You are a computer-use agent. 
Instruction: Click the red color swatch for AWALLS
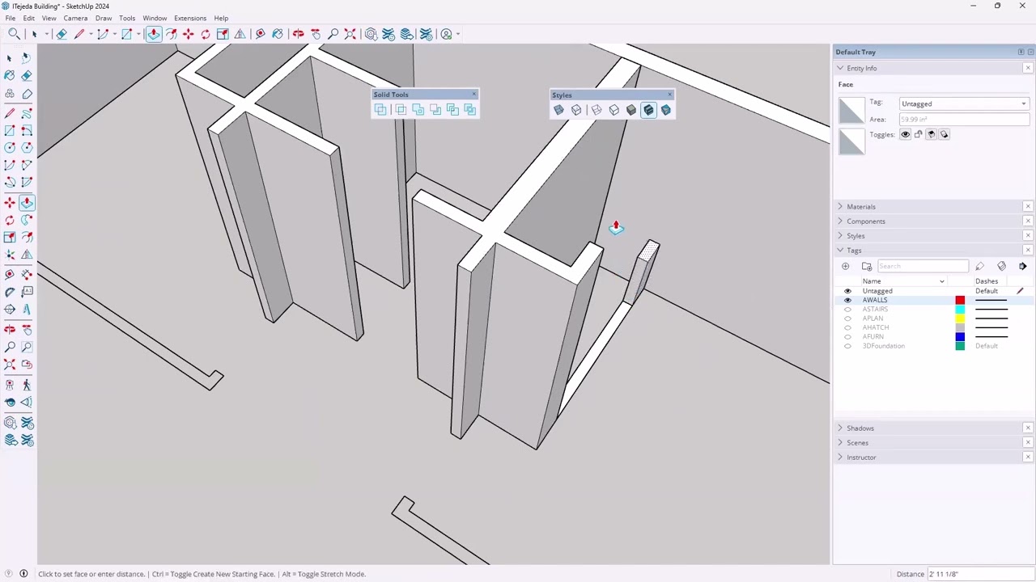click(x=960, y=300)
